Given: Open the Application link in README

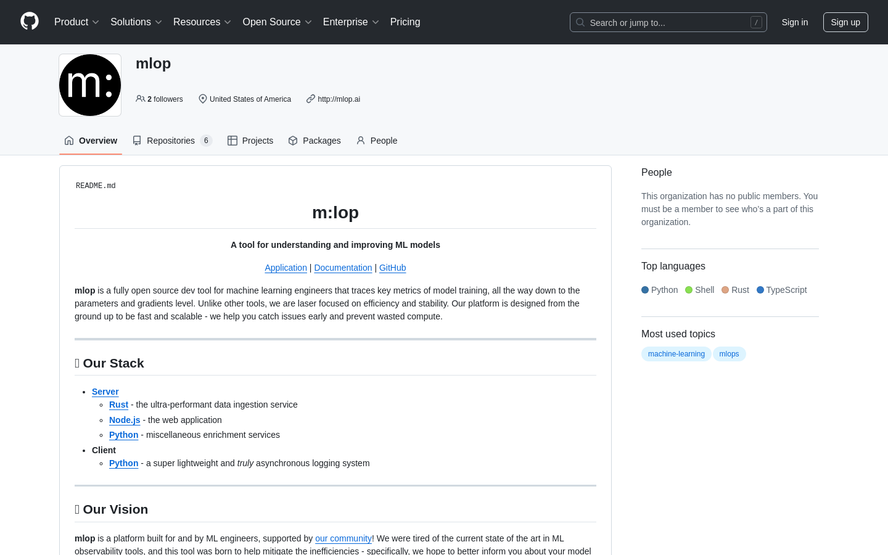Looking at the screenshot, I should coord(286,268).
